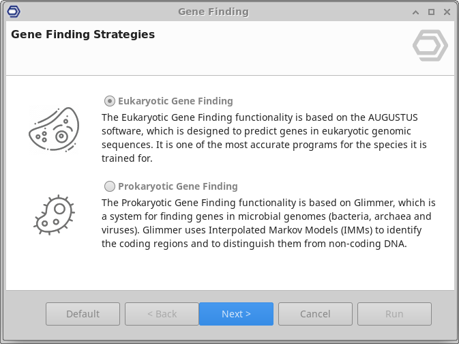Go back with the Back button
The height and width of the screenshot is (344, 459).
[162, 314]
